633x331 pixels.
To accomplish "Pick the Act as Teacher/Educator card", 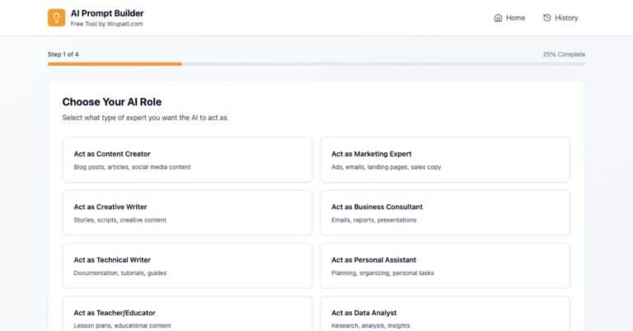I will pyautogui.click(x=188, y=314).
